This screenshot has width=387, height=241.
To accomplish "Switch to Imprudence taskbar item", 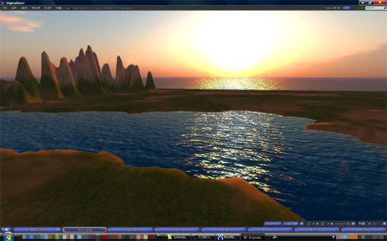I will coord(252,237).
